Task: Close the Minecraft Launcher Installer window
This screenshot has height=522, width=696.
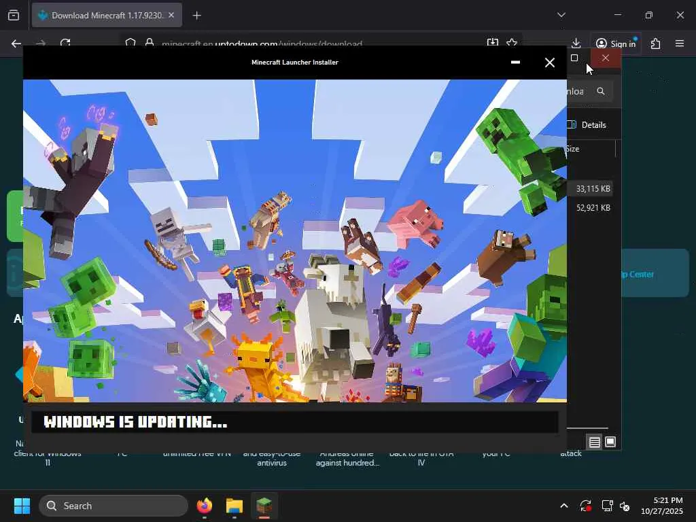Action: (x=549, y=63)
